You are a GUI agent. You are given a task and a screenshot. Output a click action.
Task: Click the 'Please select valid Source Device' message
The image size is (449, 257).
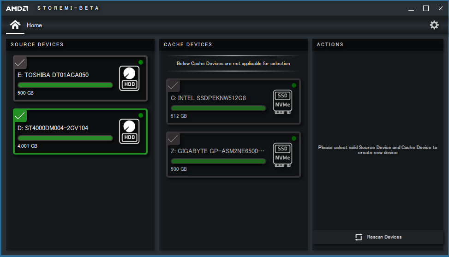click(377, 150)
